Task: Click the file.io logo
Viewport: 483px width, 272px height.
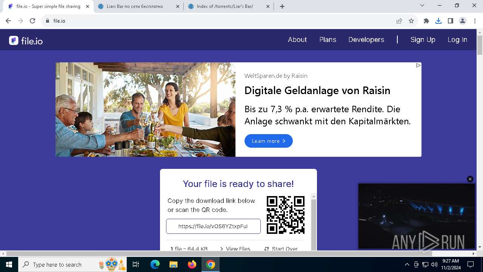Action: click(x=26, y=40)
